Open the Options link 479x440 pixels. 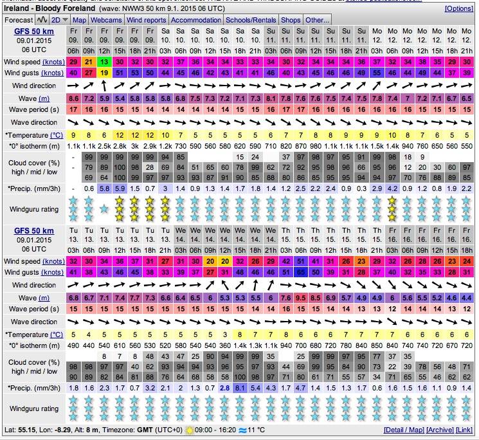(458, 8)
